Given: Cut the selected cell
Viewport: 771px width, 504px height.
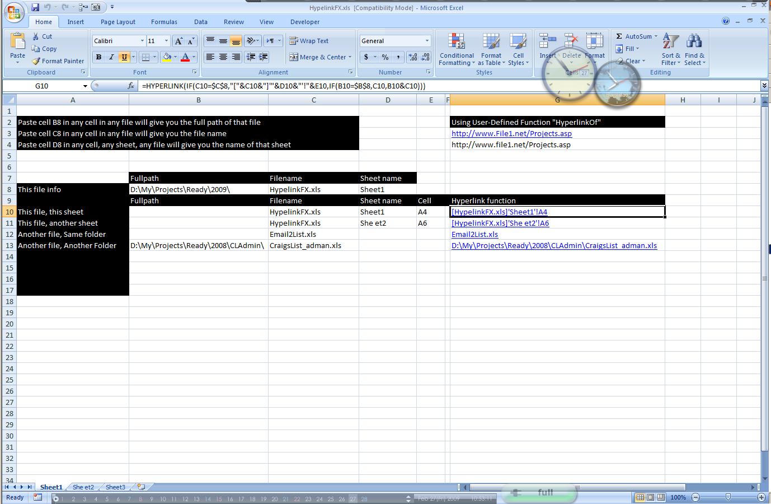Looking at the screenshot, I should pyautogui.click(x=42, y=36).
